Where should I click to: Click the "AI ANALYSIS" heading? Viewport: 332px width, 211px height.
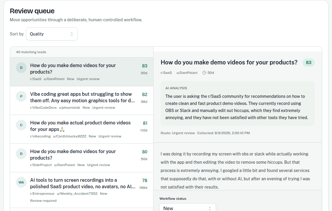click(176, 88)
